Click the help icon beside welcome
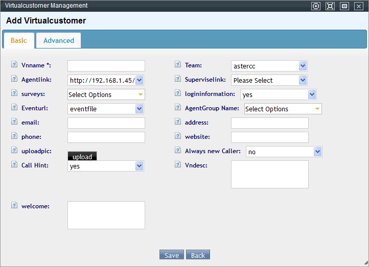 (14, 205)
